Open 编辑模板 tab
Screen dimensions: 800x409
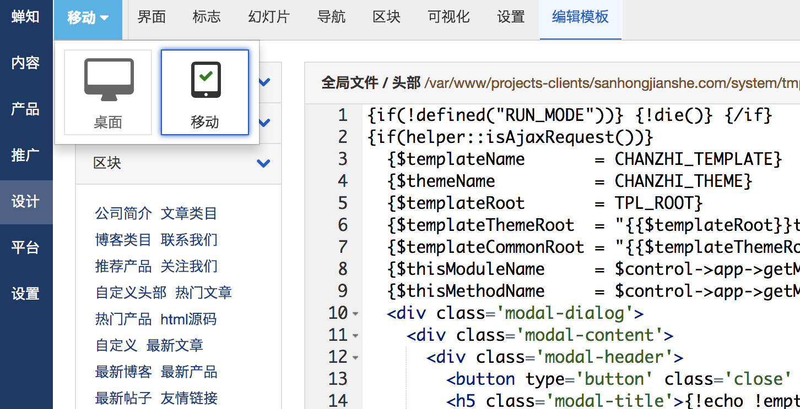581,17
